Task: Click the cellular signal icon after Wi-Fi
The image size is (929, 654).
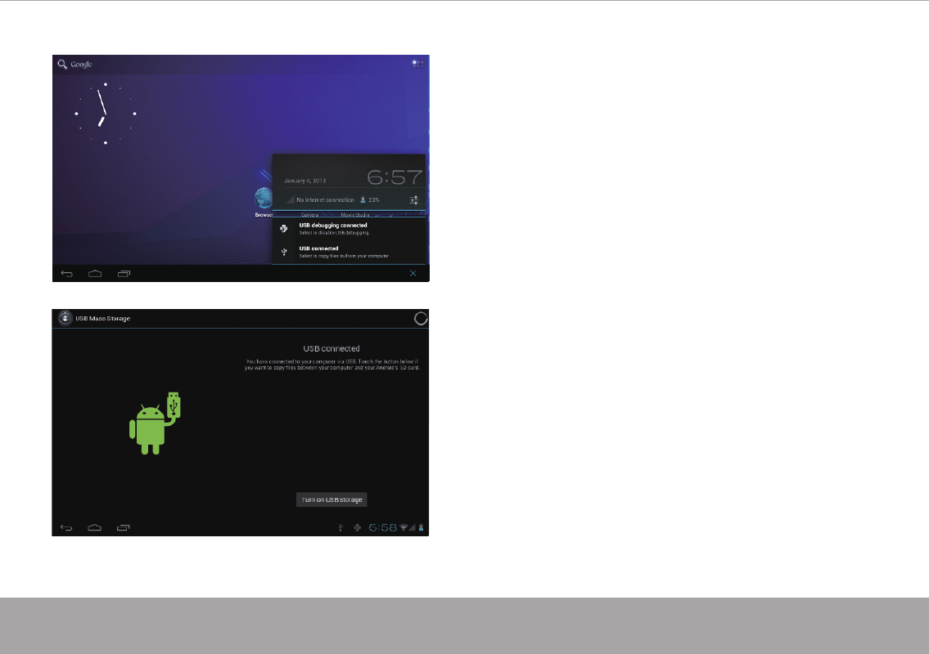Action: coord(412,527)
